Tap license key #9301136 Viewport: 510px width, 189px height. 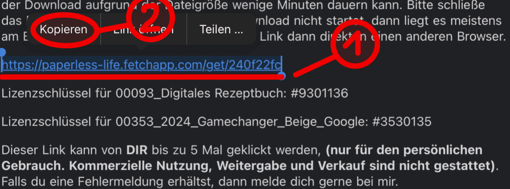click(319, 93)
